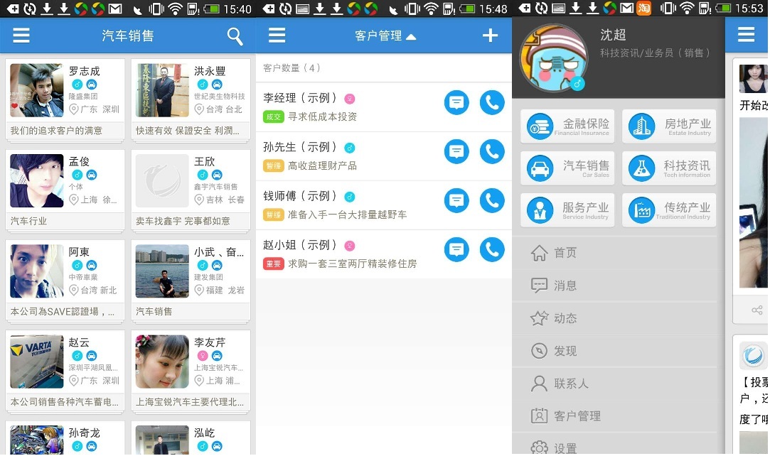Tap car icon on 王欣 card

(x=217, y=175)
